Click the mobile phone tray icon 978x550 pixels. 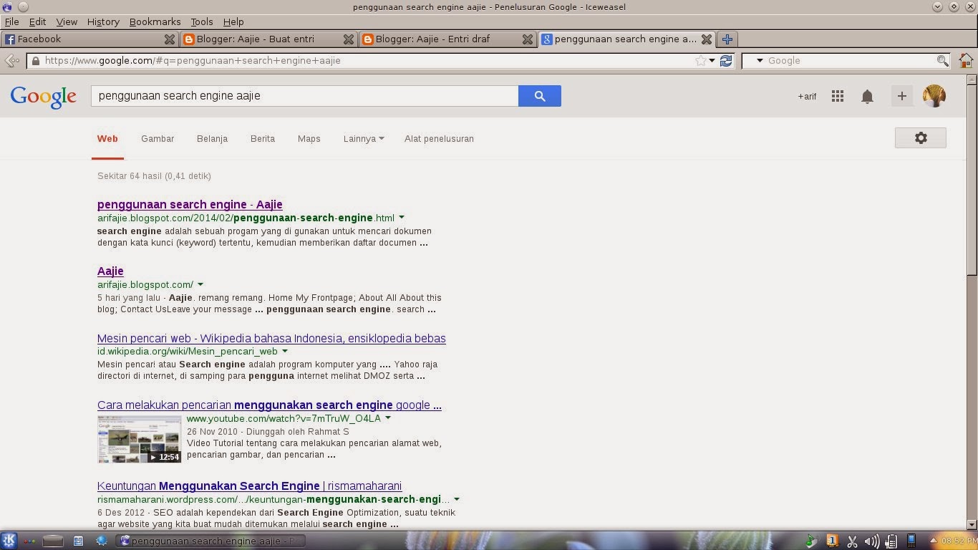pos(911,541)
